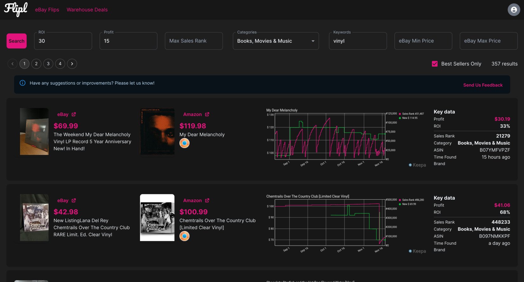Click the pink Search button
This screenshot has height=282, width=524.
(17, 41)
